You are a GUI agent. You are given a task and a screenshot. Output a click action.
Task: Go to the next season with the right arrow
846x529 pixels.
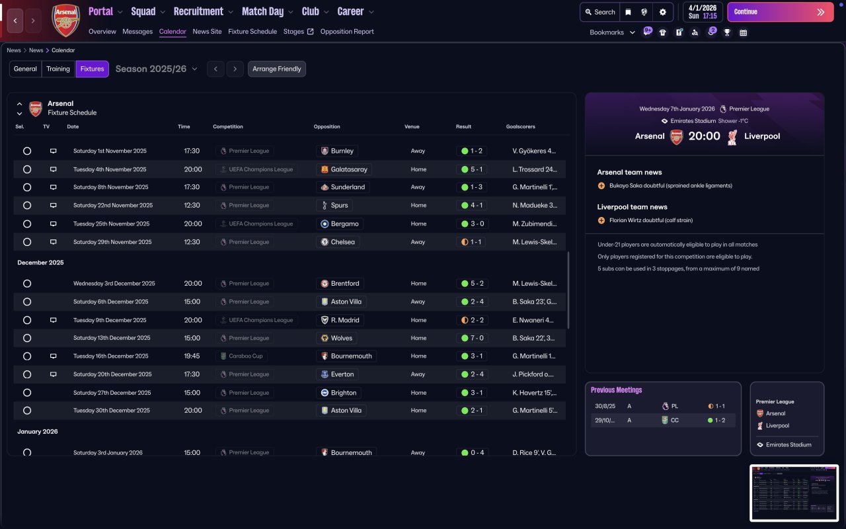[235, 69]
